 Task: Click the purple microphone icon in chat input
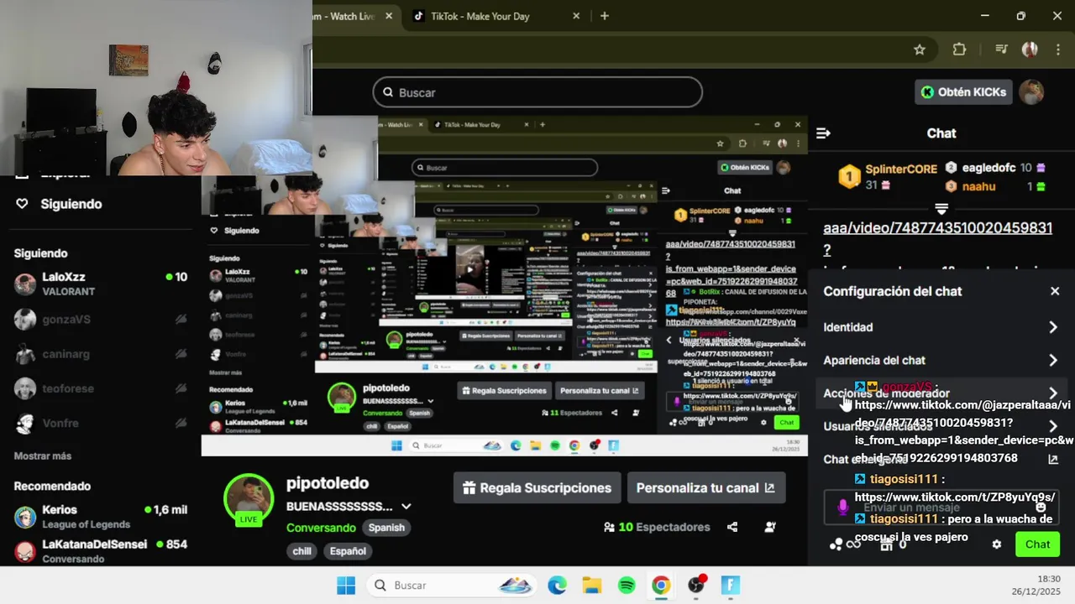coord(843,508)
